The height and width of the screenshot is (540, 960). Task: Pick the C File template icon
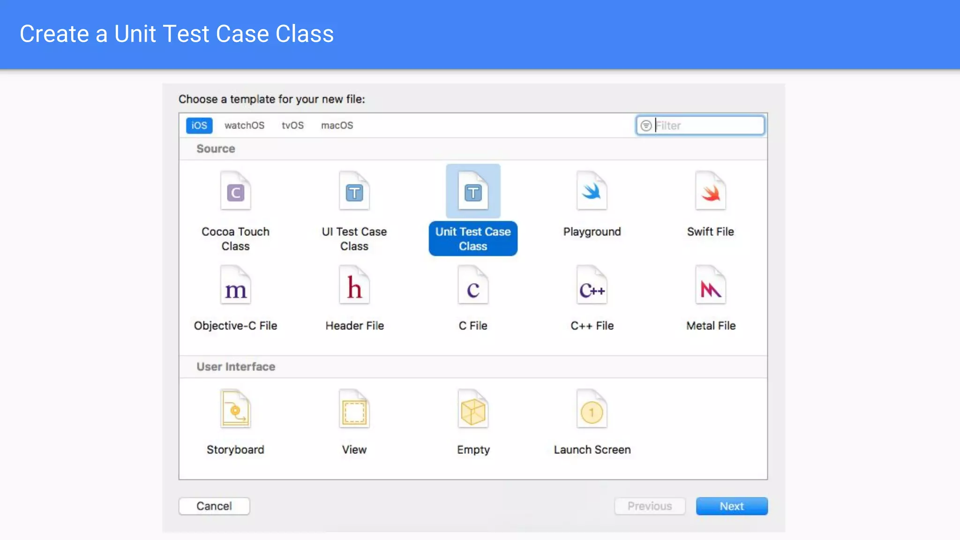coord(473,285)
